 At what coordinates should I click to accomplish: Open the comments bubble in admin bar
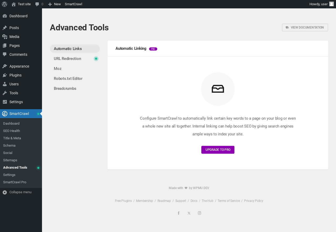click(x=37, y=4)
